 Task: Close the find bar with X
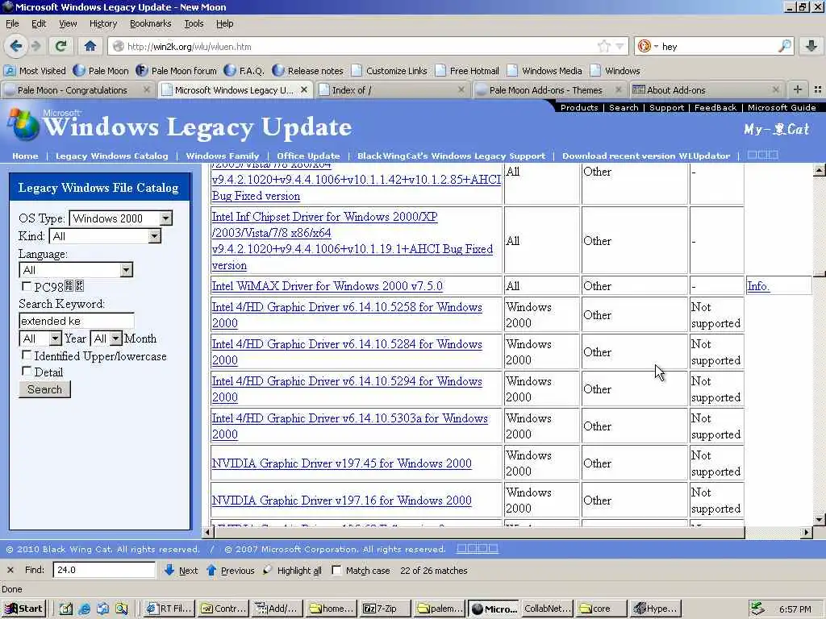click(10, 570)
